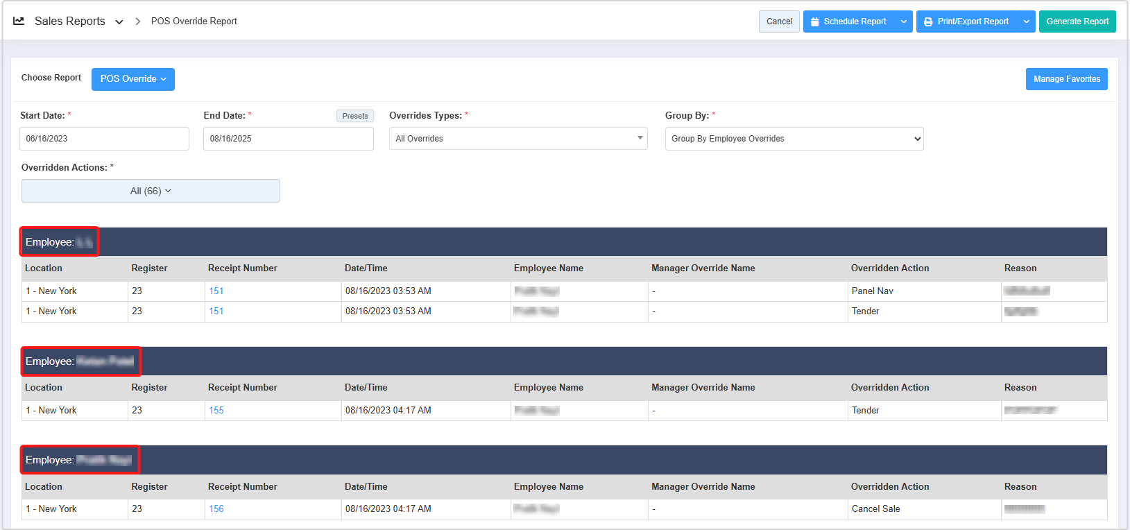Image resolution: width=1130 pixels, height=530 pixels.
Task: Click the printer icon on Print/Export Report
Action: tap(928, 22)
